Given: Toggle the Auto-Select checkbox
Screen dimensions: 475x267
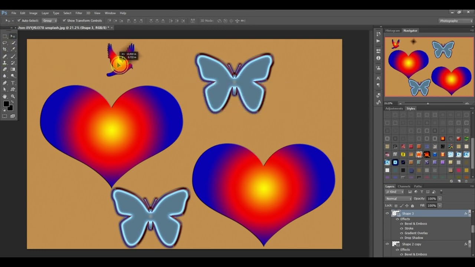Looking at the screenshot, I should coord(19,21).
